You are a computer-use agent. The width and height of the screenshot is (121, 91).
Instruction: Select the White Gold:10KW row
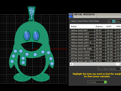(x=95, y=55)
